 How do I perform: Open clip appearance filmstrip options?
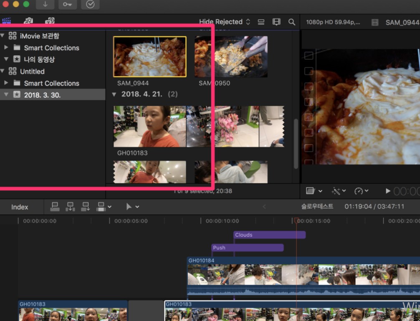(x=276, y=22)
